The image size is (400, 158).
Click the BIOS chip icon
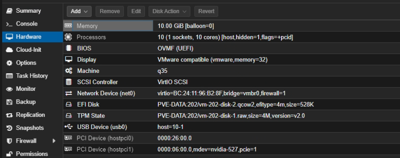(x=68, y=48)
